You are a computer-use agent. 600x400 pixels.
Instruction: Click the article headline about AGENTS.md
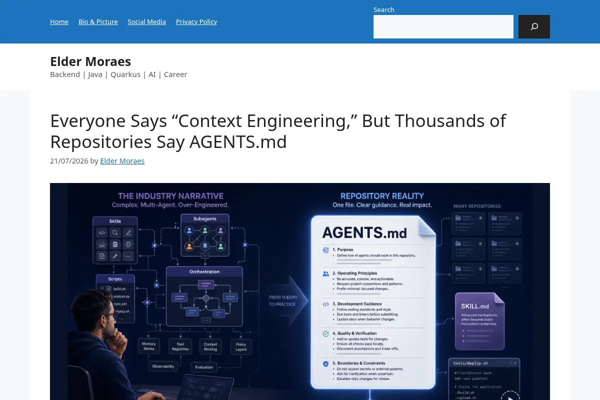coord(278,131)
